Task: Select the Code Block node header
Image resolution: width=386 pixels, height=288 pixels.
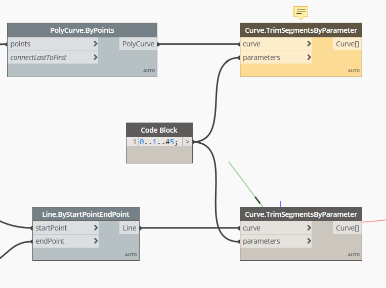Action: pos(159,130)
